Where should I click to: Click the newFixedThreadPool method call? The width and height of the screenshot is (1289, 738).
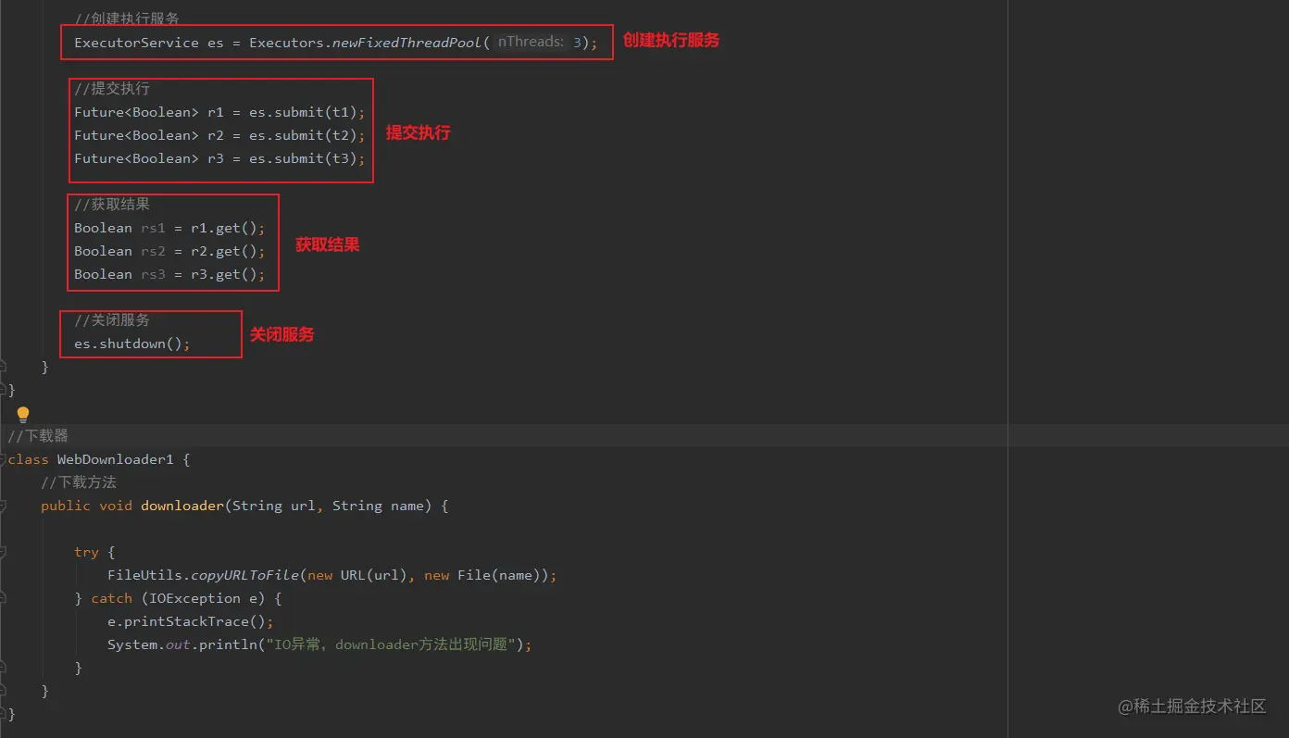[x=407, y=43]
